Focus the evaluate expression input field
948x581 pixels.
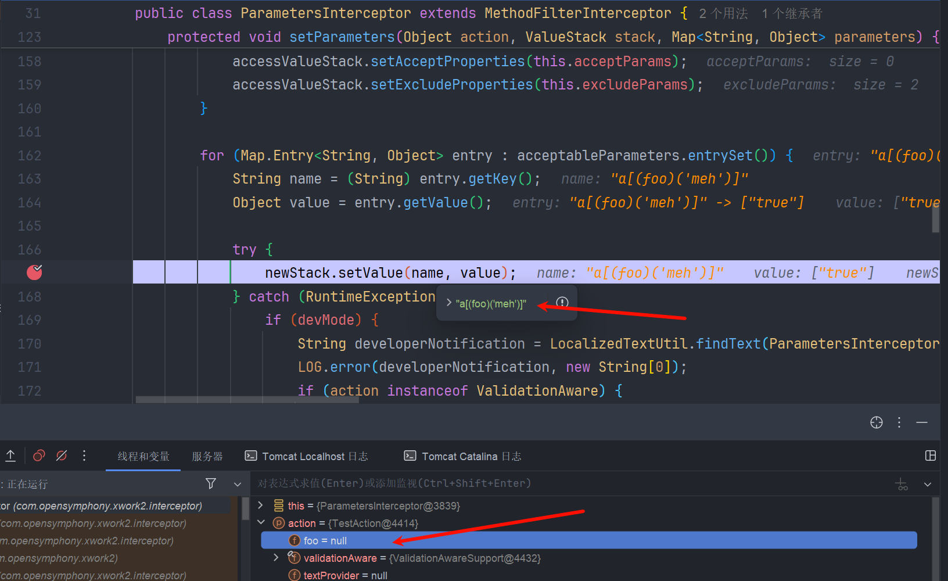coord(572,483)
